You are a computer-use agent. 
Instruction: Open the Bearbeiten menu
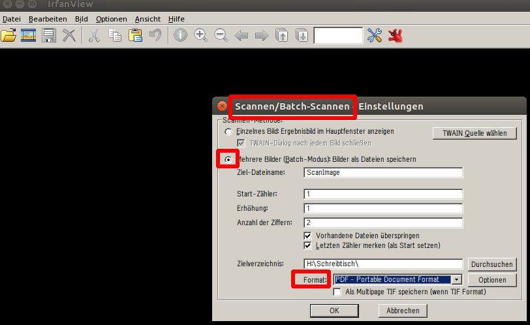pyautogui.click(x=48, y=19)
